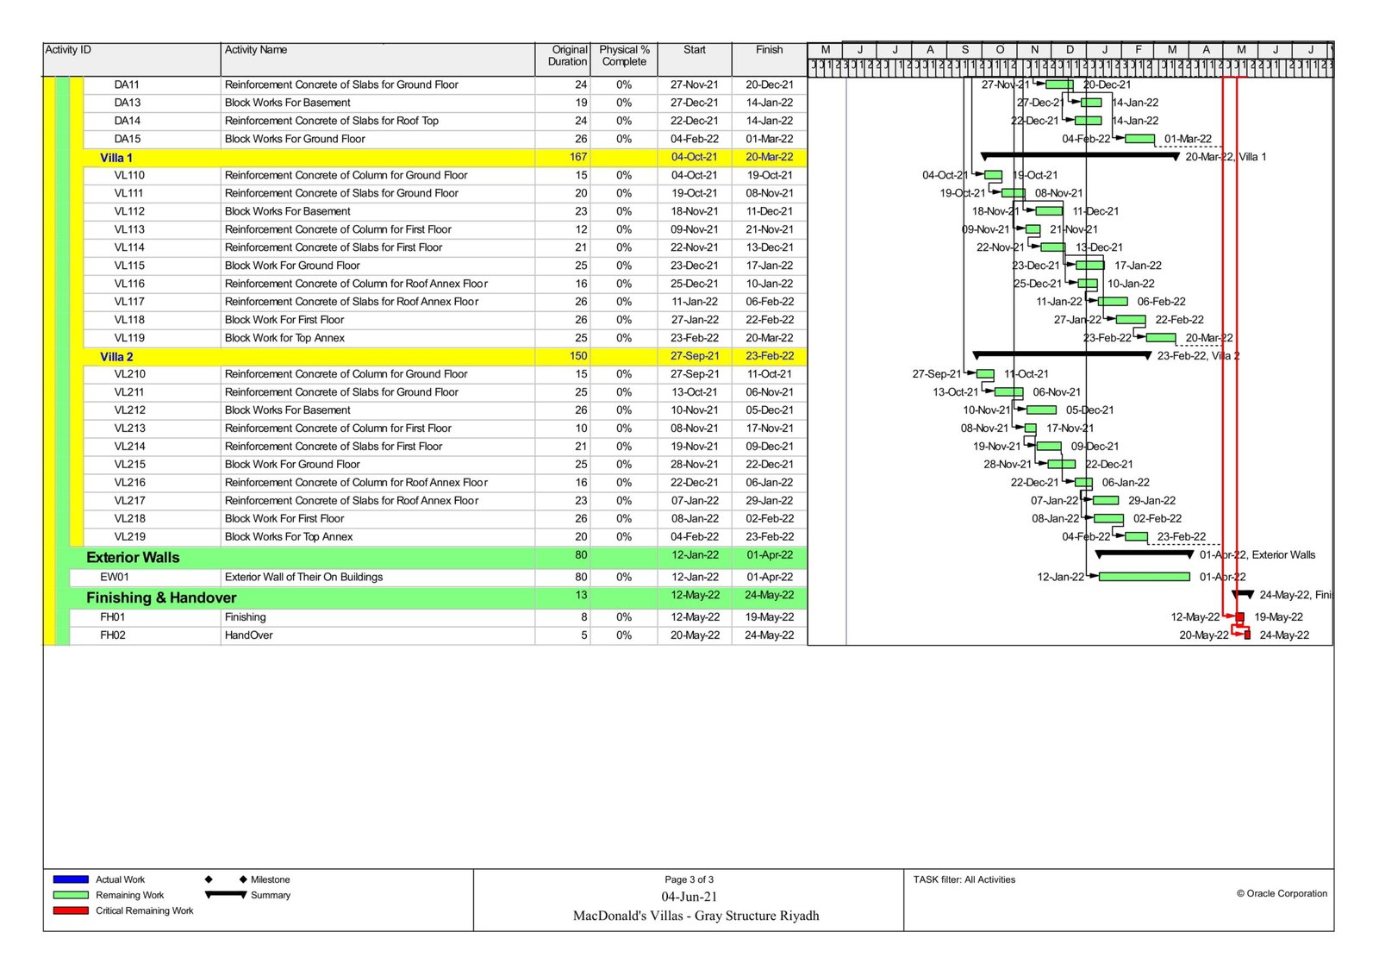The height and width of the screenshot is (976, 1379).
Task: Select the red critical Gantt bar for FH01 Finishing
Action: 1240,617
